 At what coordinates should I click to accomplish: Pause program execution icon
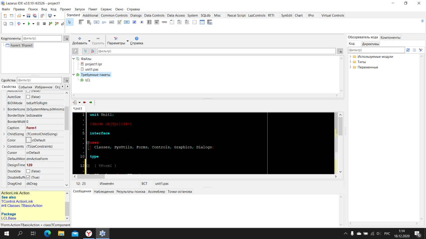click(x=38, y=24)
